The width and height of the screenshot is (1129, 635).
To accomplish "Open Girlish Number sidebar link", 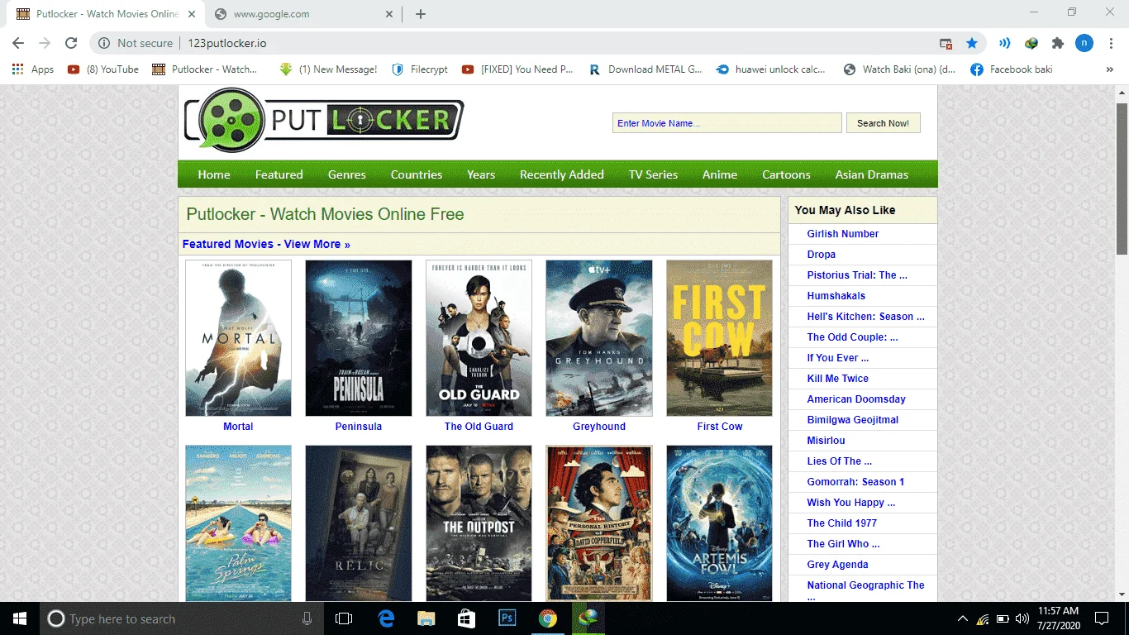I will (x=843, y=234).
